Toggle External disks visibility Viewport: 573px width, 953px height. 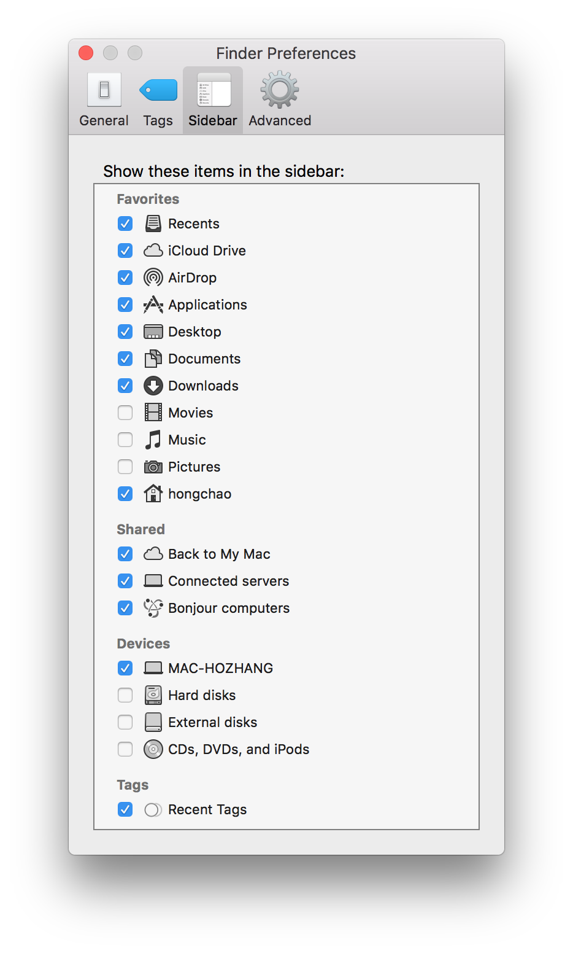(125, 722)
